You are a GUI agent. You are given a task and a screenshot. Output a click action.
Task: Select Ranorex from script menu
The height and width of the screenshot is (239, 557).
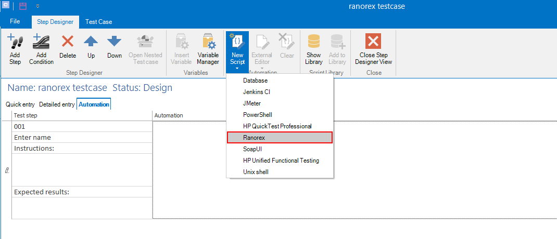pos(255,138)
